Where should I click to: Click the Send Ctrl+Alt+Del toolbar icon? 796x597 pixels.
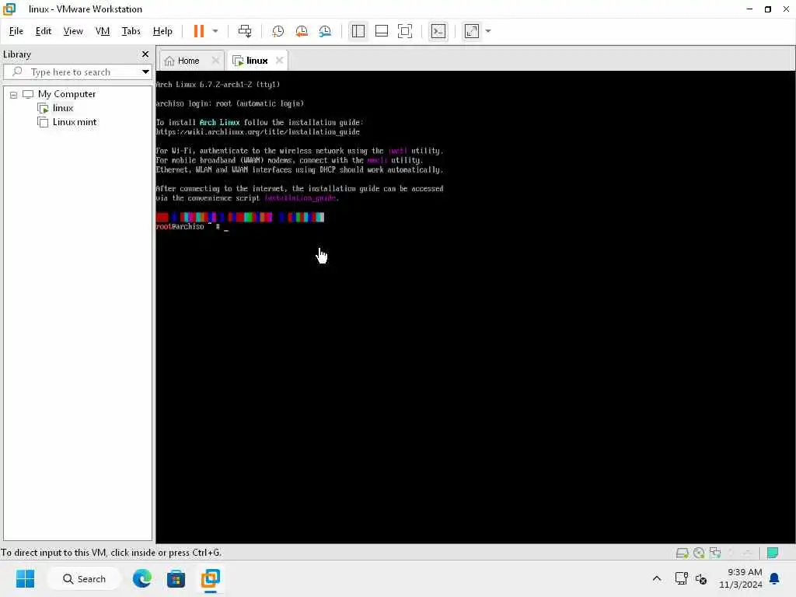point(245,31)
